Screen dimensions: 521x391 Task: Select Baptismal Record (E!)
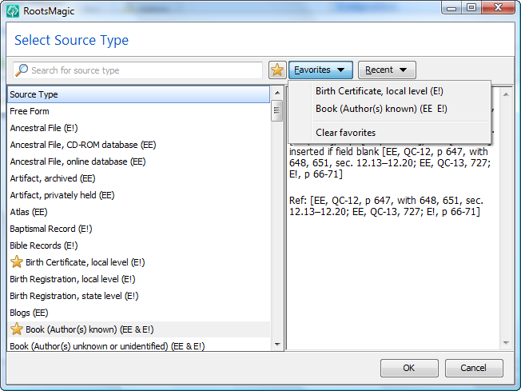click(x=138, y=229)
